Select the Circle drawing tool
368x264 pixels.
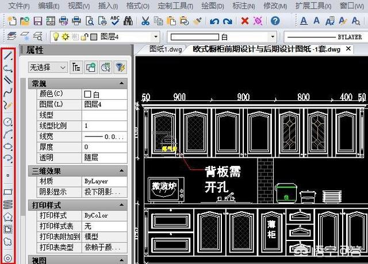pos(8,122)
